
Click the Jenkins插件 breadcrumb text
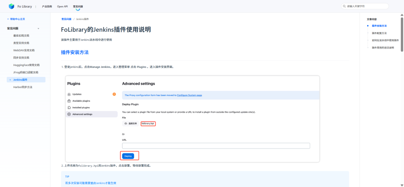tap(82, 19)
